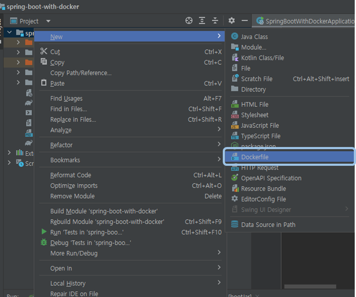This screenshot has width=356, height=297.
Task: Collapse the spring-boot-with-docker root node
Action: [x=9, y=32]
